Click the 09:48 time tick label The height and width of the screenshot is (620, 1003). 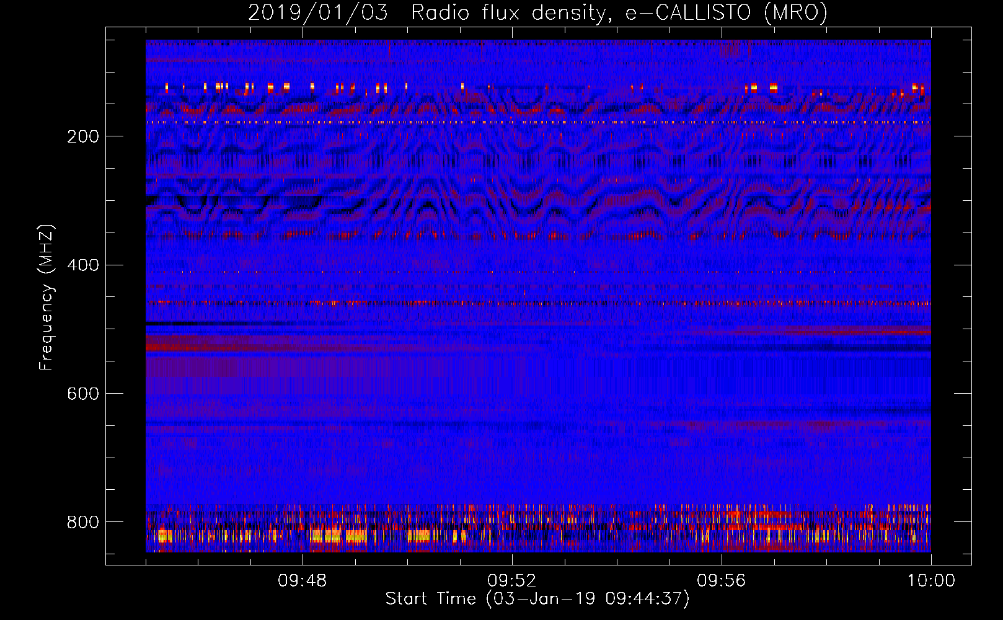(303, 581)
